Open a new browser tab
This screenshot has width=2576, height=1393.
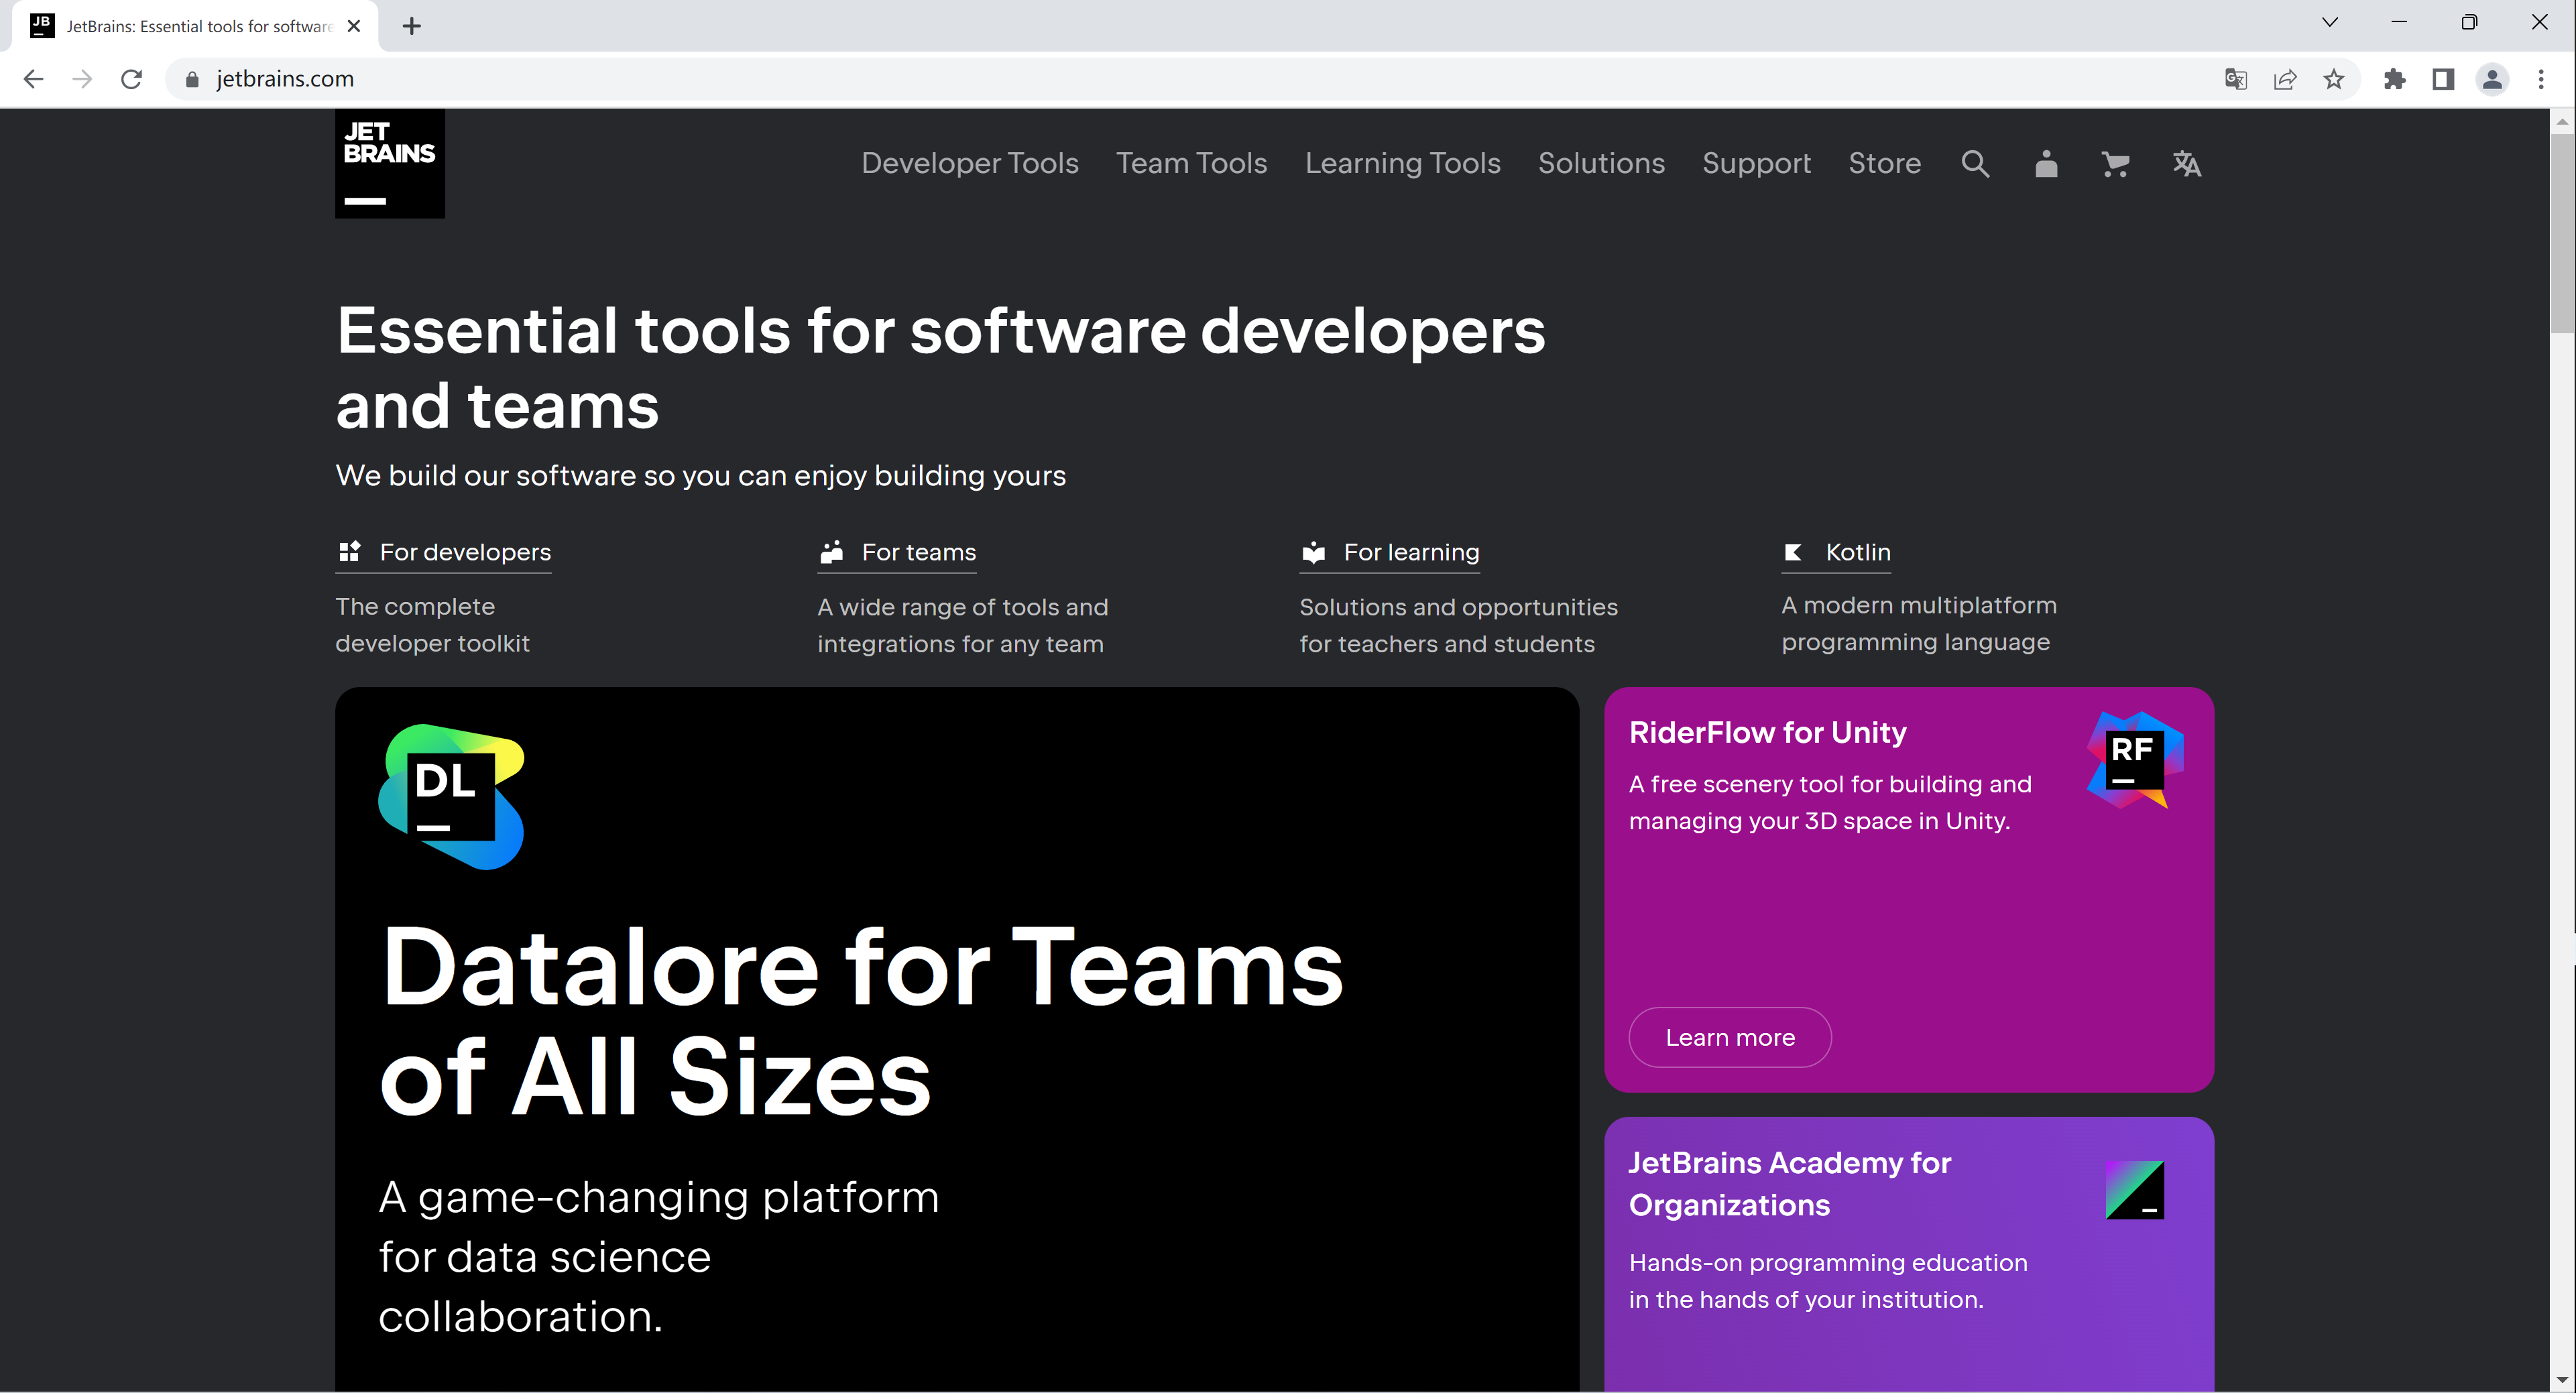[411, 26]
